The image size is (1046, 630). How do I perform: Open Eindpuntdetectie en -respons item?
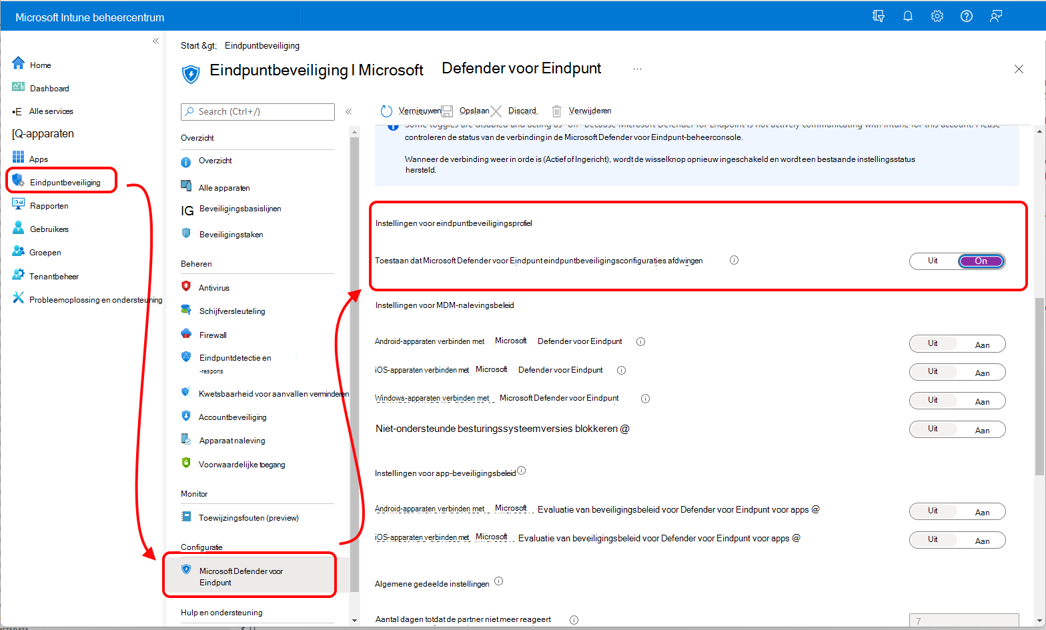235,363
